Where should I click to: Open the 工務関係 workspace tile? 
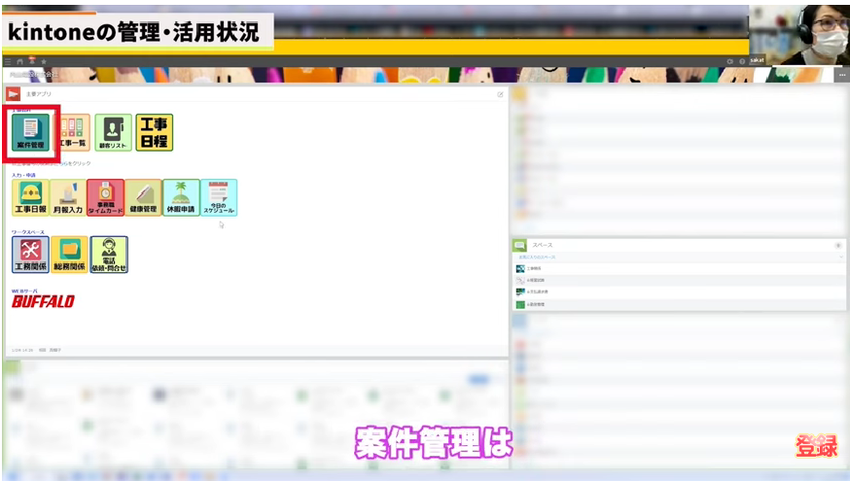[30, 255]
